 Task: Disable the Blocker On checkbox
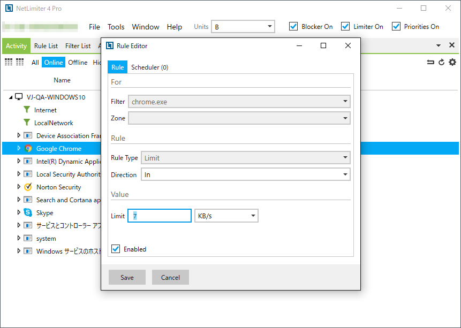[x=294, y=26]
